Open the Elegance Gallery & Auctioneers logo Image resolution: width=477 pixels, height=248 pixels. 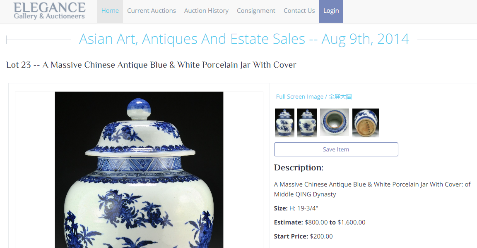49,11
